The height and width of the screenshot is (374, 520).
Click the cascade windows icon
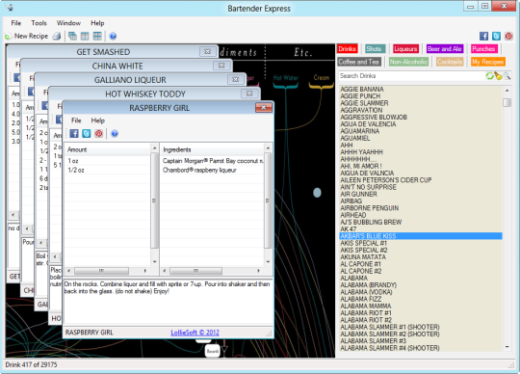pos(72,37)
